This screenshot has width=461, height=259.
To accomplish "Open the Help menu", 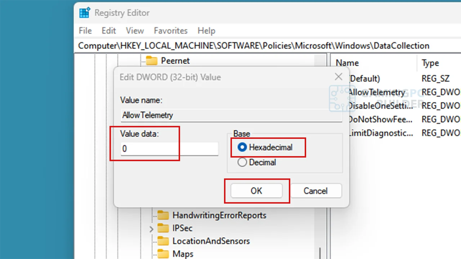I will coord(206,31).
